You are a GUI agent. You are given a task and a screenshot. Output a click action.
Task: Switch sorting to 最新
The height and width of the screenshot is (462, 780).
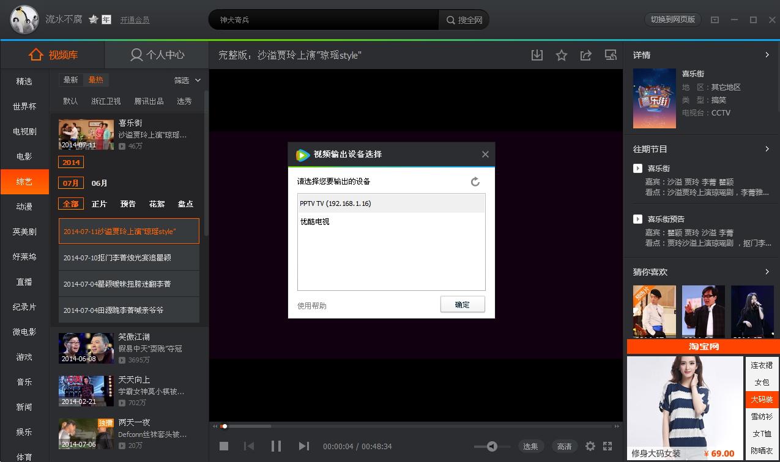tap(71, 80)
